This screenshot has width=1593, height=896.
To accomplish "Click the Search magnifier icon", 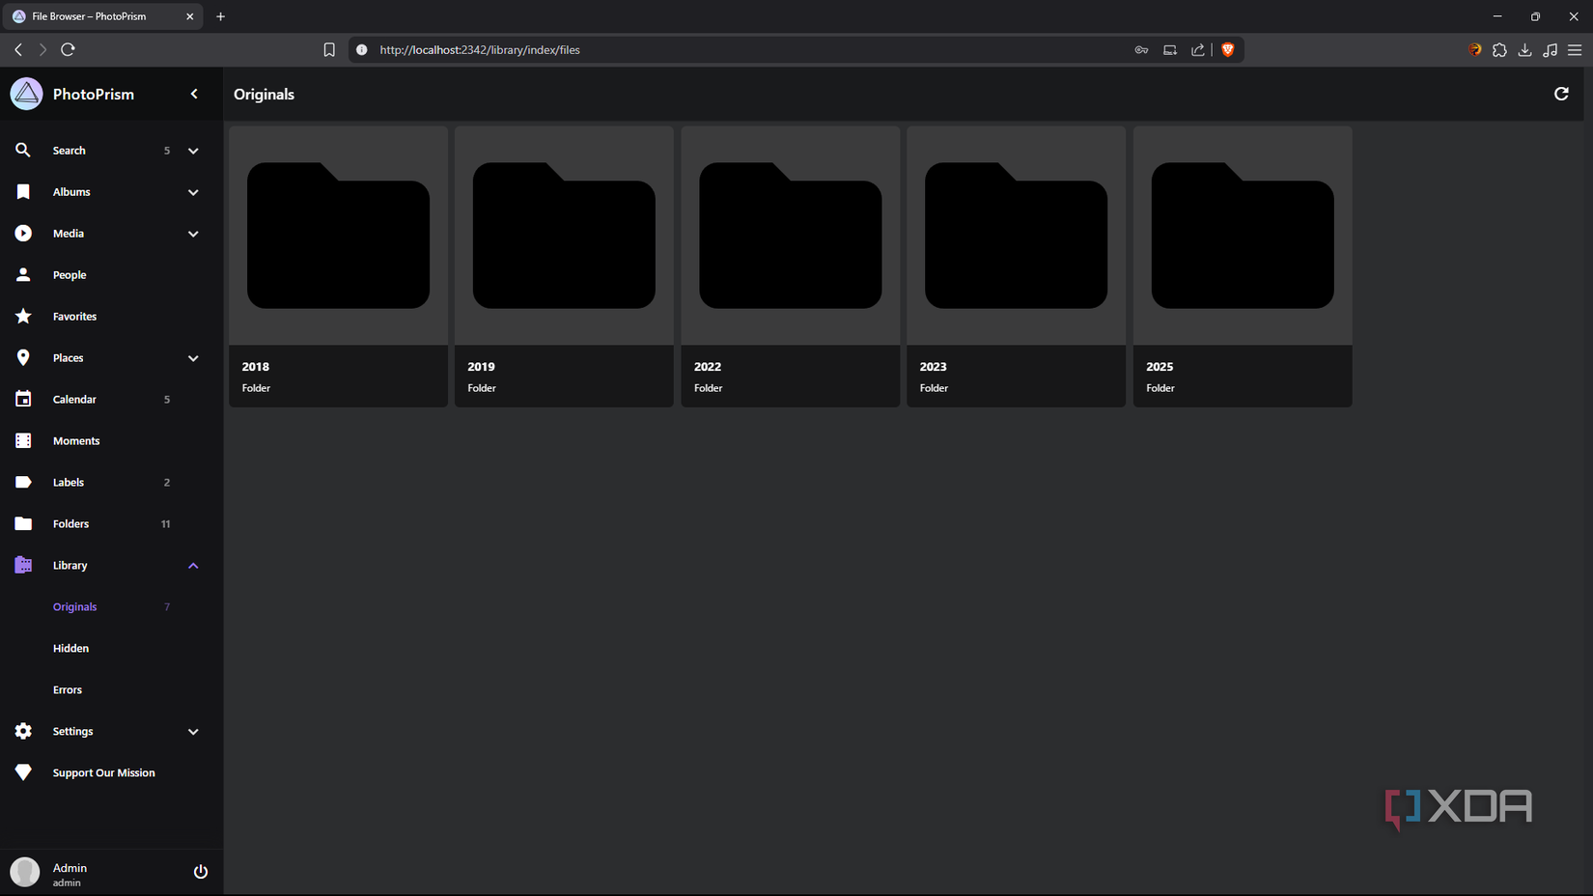I will (x=23, y=150).
